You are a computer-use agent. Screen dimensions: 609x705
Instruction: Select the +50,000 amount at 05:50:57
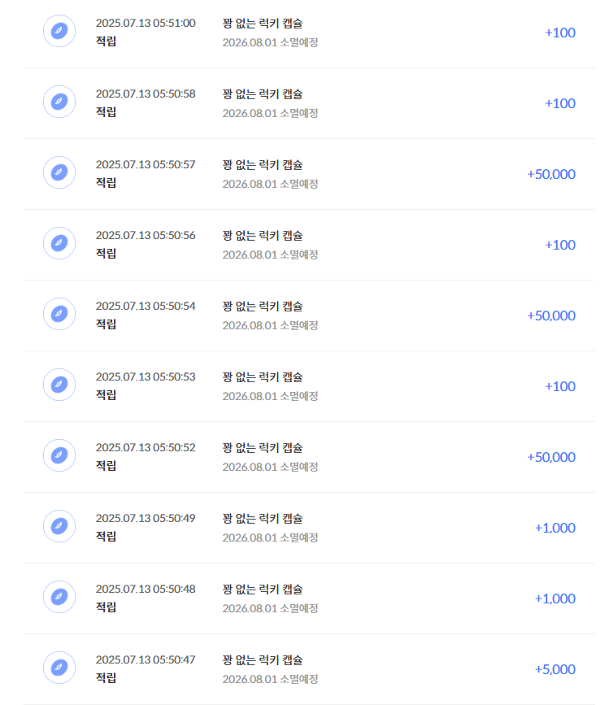pos(551,174)
